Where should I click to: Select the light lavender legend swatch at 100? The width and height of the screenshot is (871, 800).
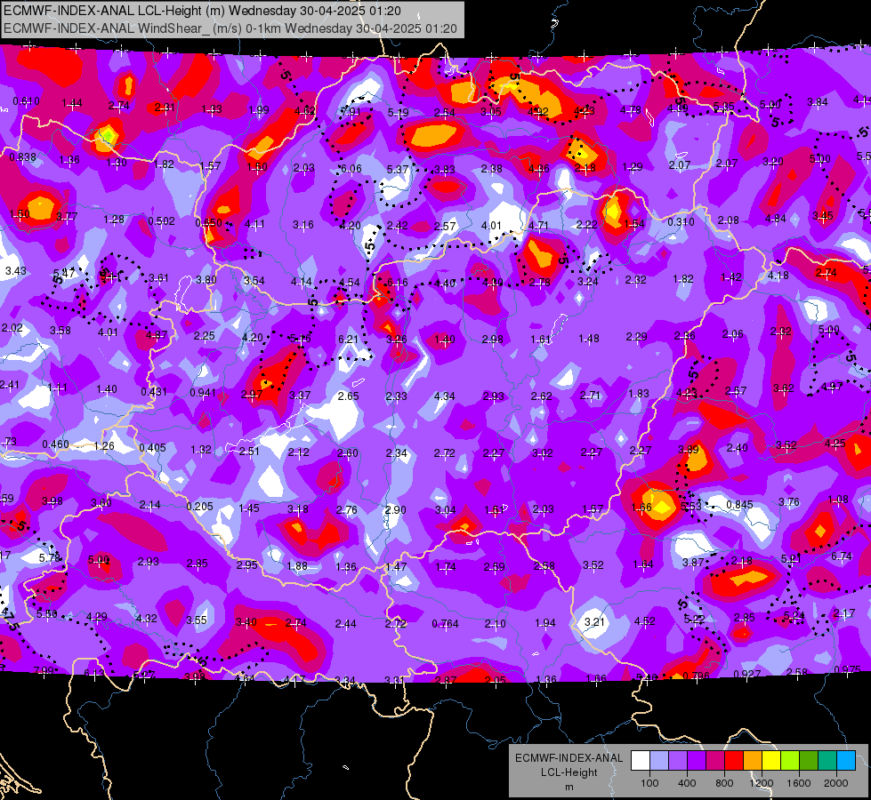pyautogui.click(x=658, y=761)
